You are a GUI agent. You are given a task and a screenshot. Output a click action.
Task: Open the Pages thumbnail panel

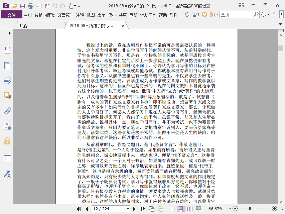[7, 66]
